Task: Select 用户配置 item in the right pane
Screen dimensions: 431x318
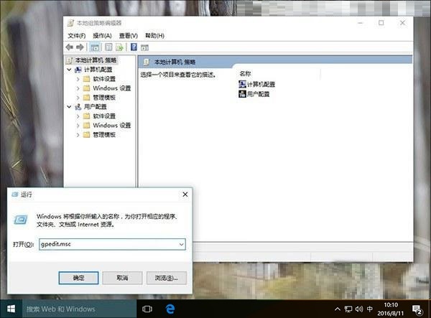Action: click(254, 94)
